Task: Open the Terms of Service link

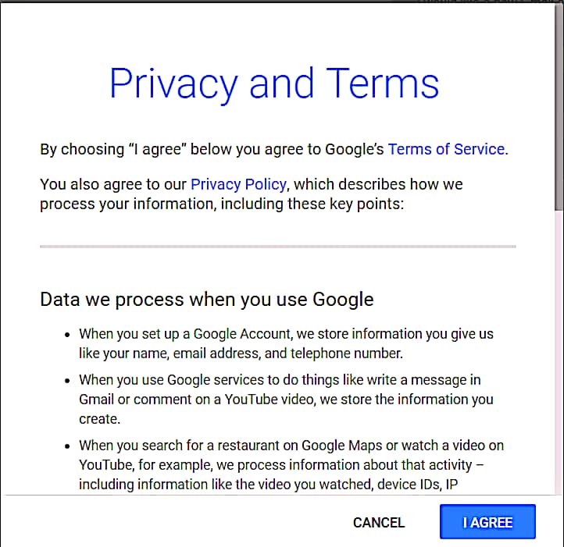Action: pos(446,149)
